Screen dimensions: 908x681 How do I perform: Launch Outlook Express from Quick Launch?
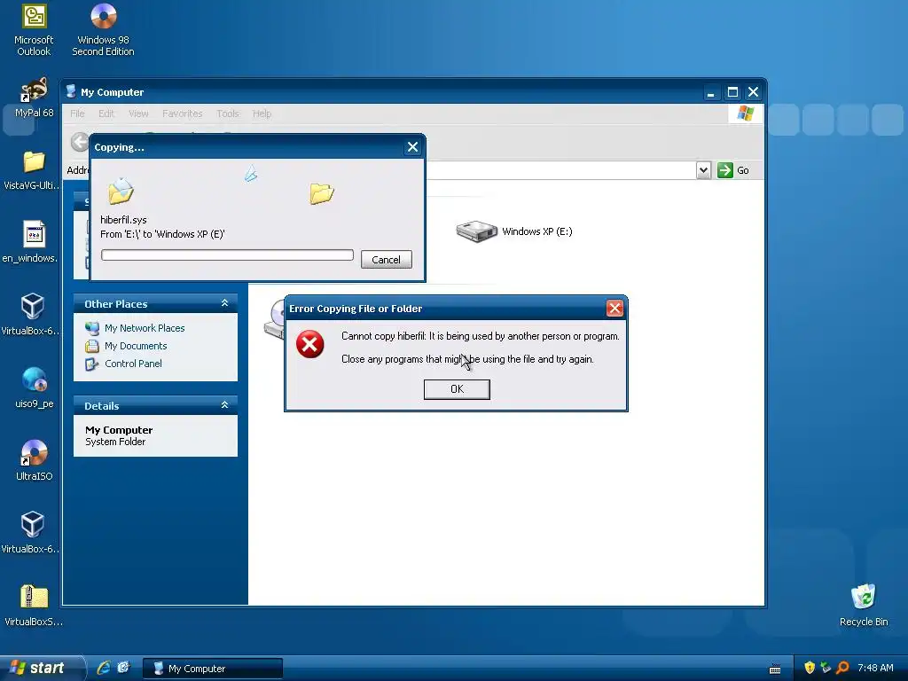tap(123, 668)
